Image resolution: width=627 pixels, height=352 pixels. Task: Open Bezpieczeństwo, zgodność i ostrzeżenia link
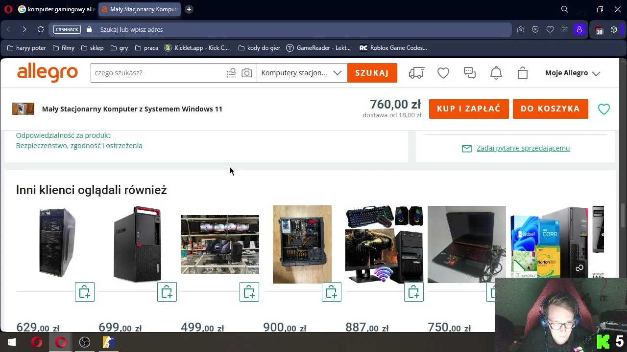click(x=79, y=146)
